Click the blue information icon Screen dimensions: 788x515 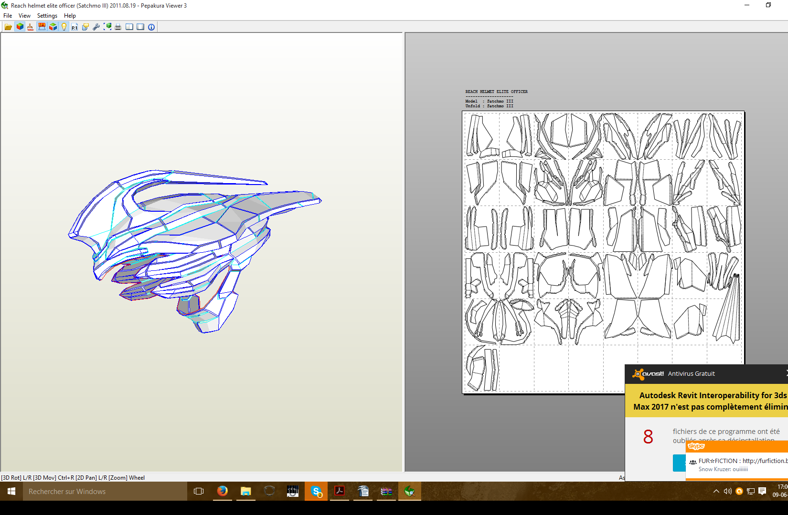[x=151, y=27]
